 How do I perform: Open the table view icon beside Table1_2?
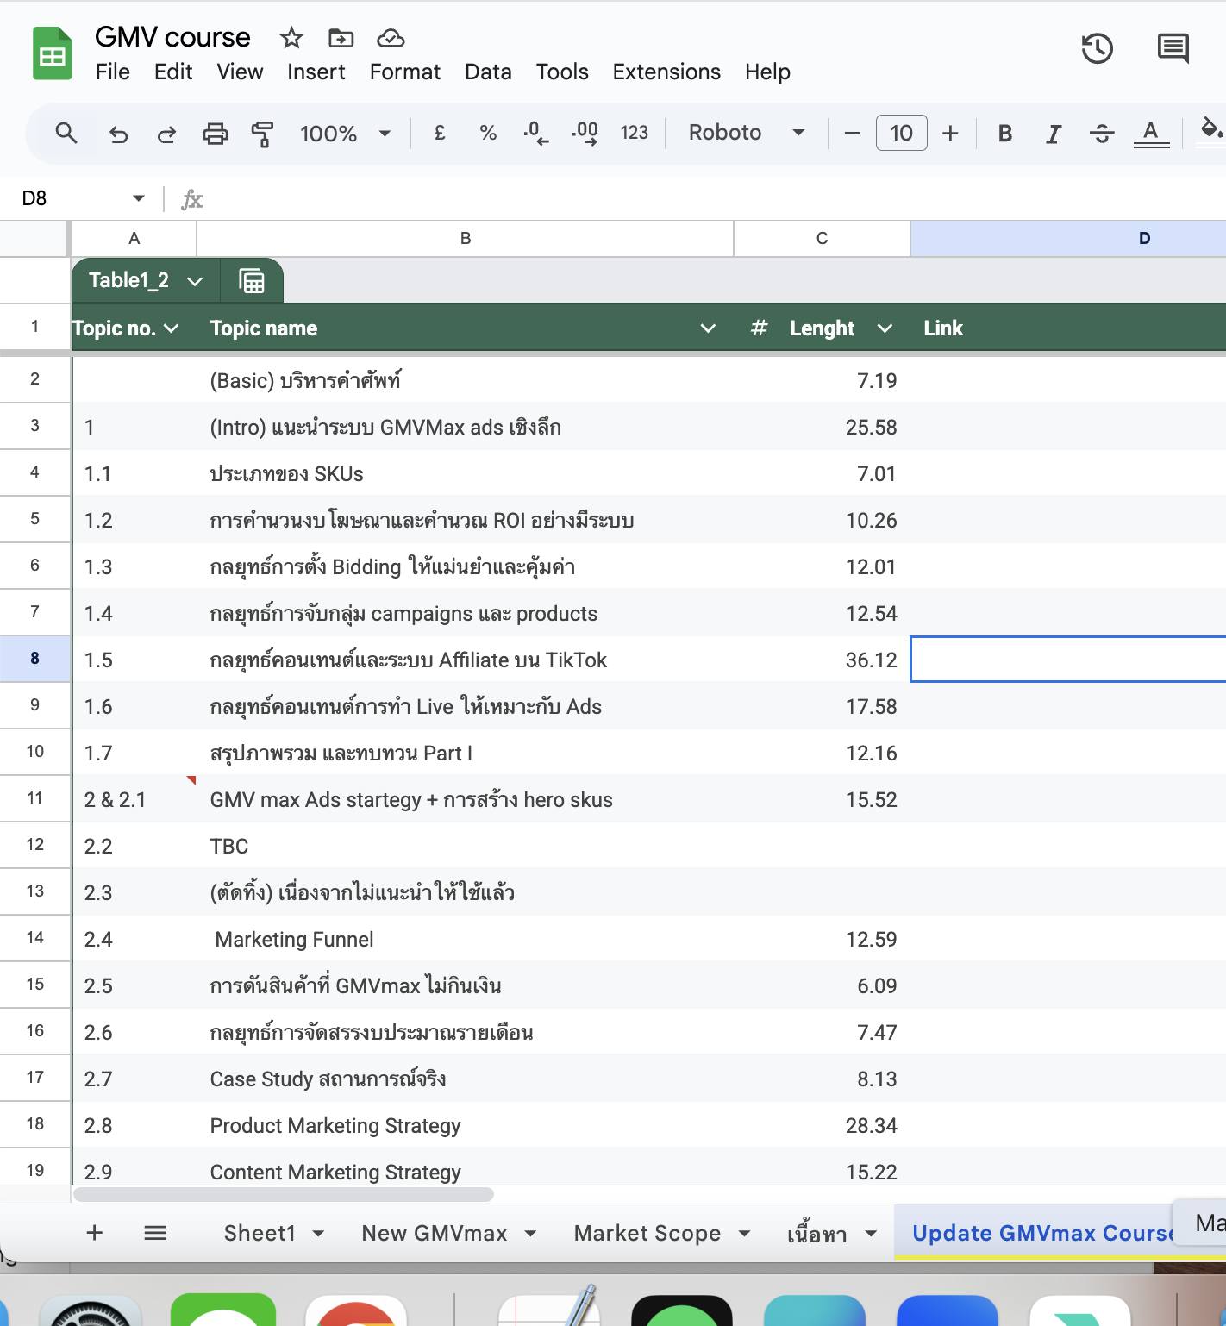tap(252, 281)
